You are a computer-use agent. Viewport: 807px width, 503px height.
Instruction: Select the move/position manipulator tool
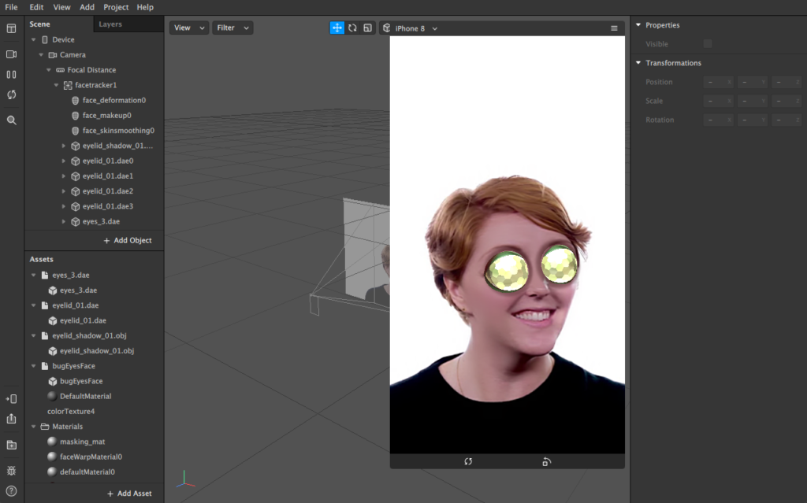(x=337, y=28)
